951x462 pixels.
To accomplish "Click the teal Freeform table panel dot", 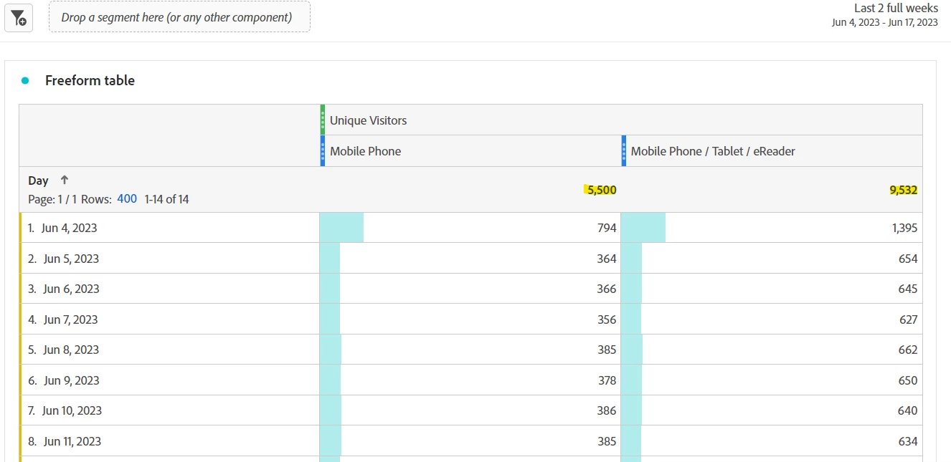I will (x=25, y=81).
